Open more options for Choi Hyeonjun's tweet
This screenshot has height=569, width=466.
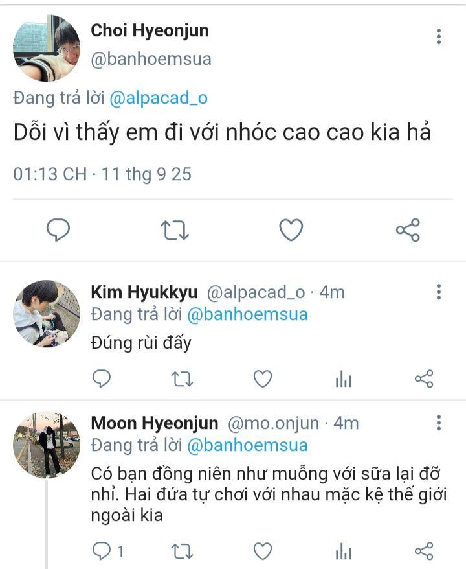439,36
